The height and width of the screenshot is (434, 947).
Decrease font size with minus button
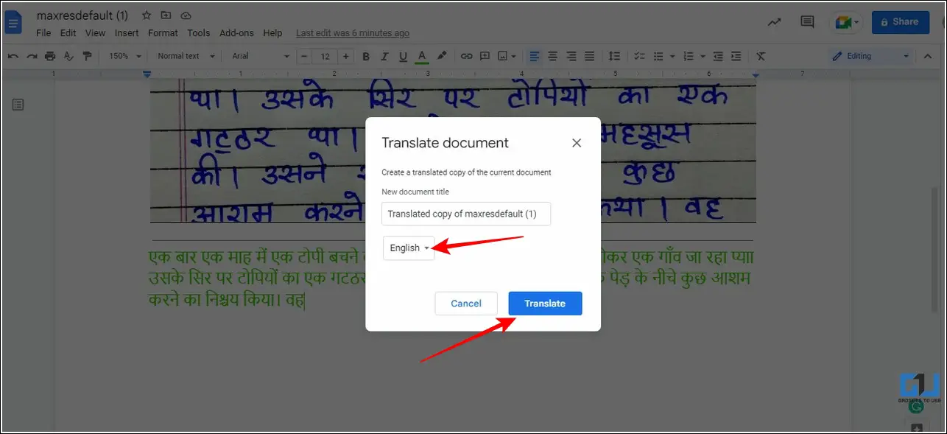[x=306, y=56]
